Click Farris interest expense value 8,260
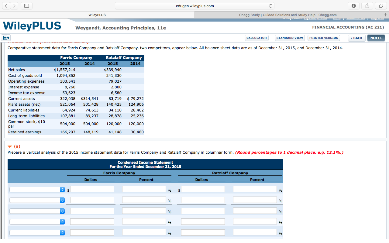This screenshot has height=243, width=389. tap(70, 87)
